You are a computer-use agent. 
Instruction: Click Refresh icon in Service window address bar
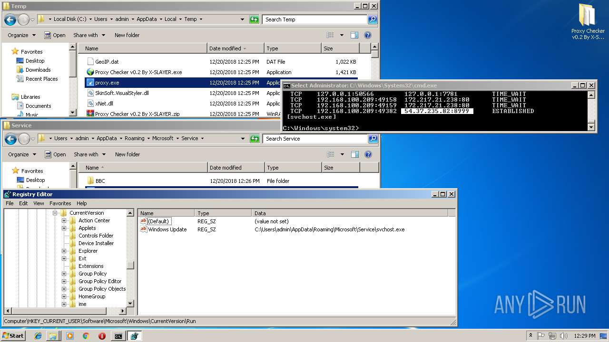[x=255, y=139]
